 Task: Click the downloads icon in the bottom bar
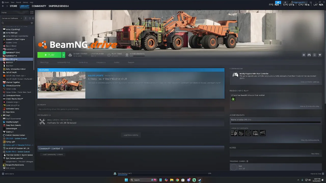(x=115, y=174)
